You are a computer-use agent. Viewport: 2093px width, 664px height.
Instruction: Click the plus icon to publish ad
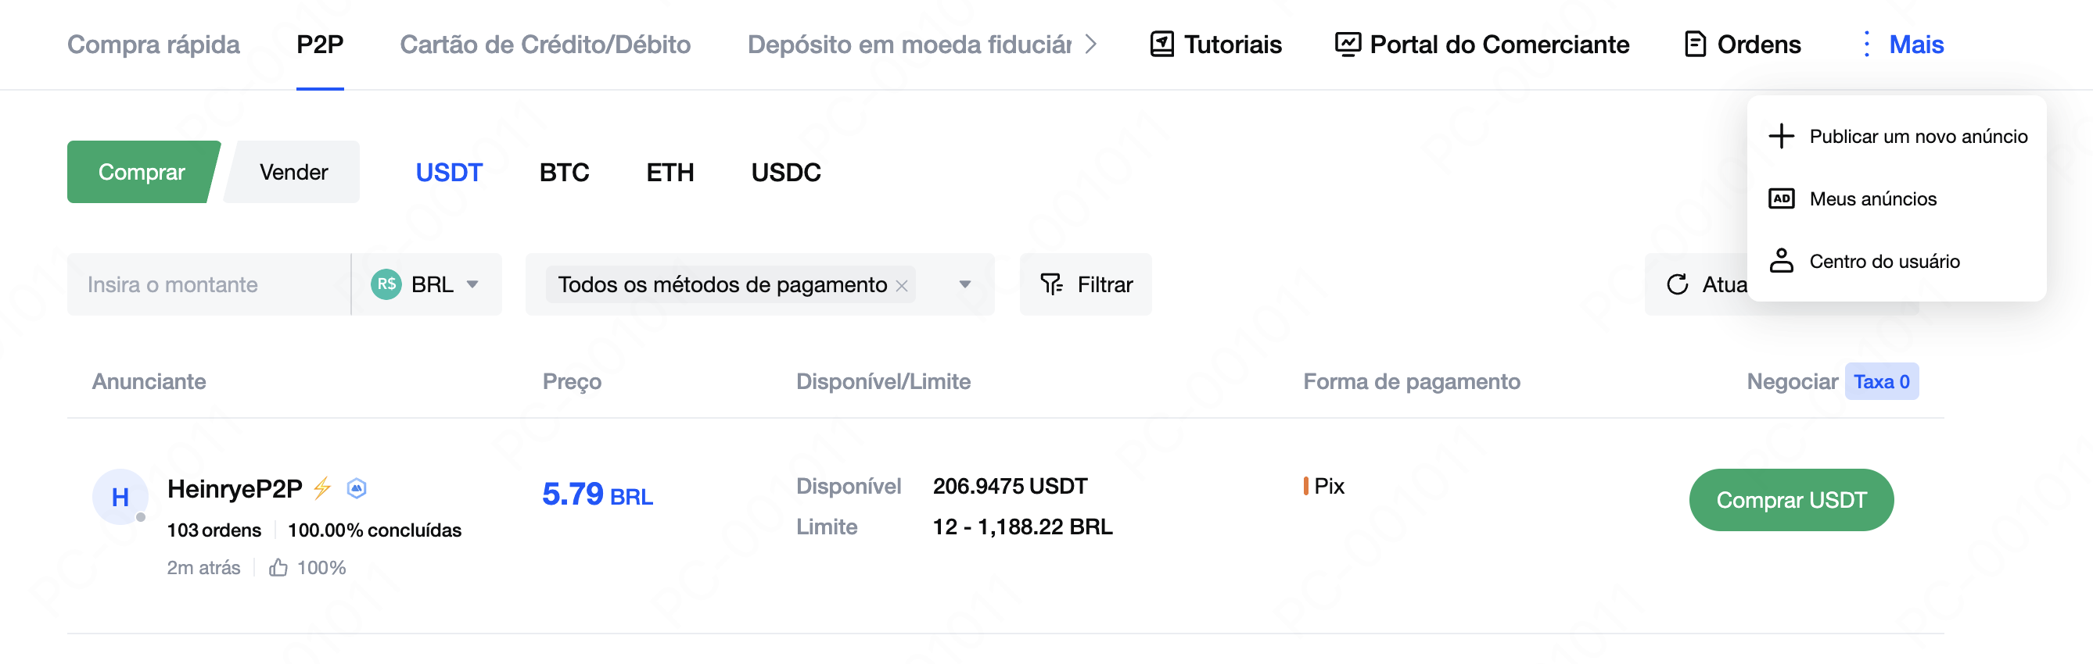[x=1781, y=136]
